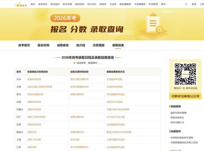Screen dimensions: 204x151
Task: Go to 首页 in the top navigation
Action: tap(33, 4)
